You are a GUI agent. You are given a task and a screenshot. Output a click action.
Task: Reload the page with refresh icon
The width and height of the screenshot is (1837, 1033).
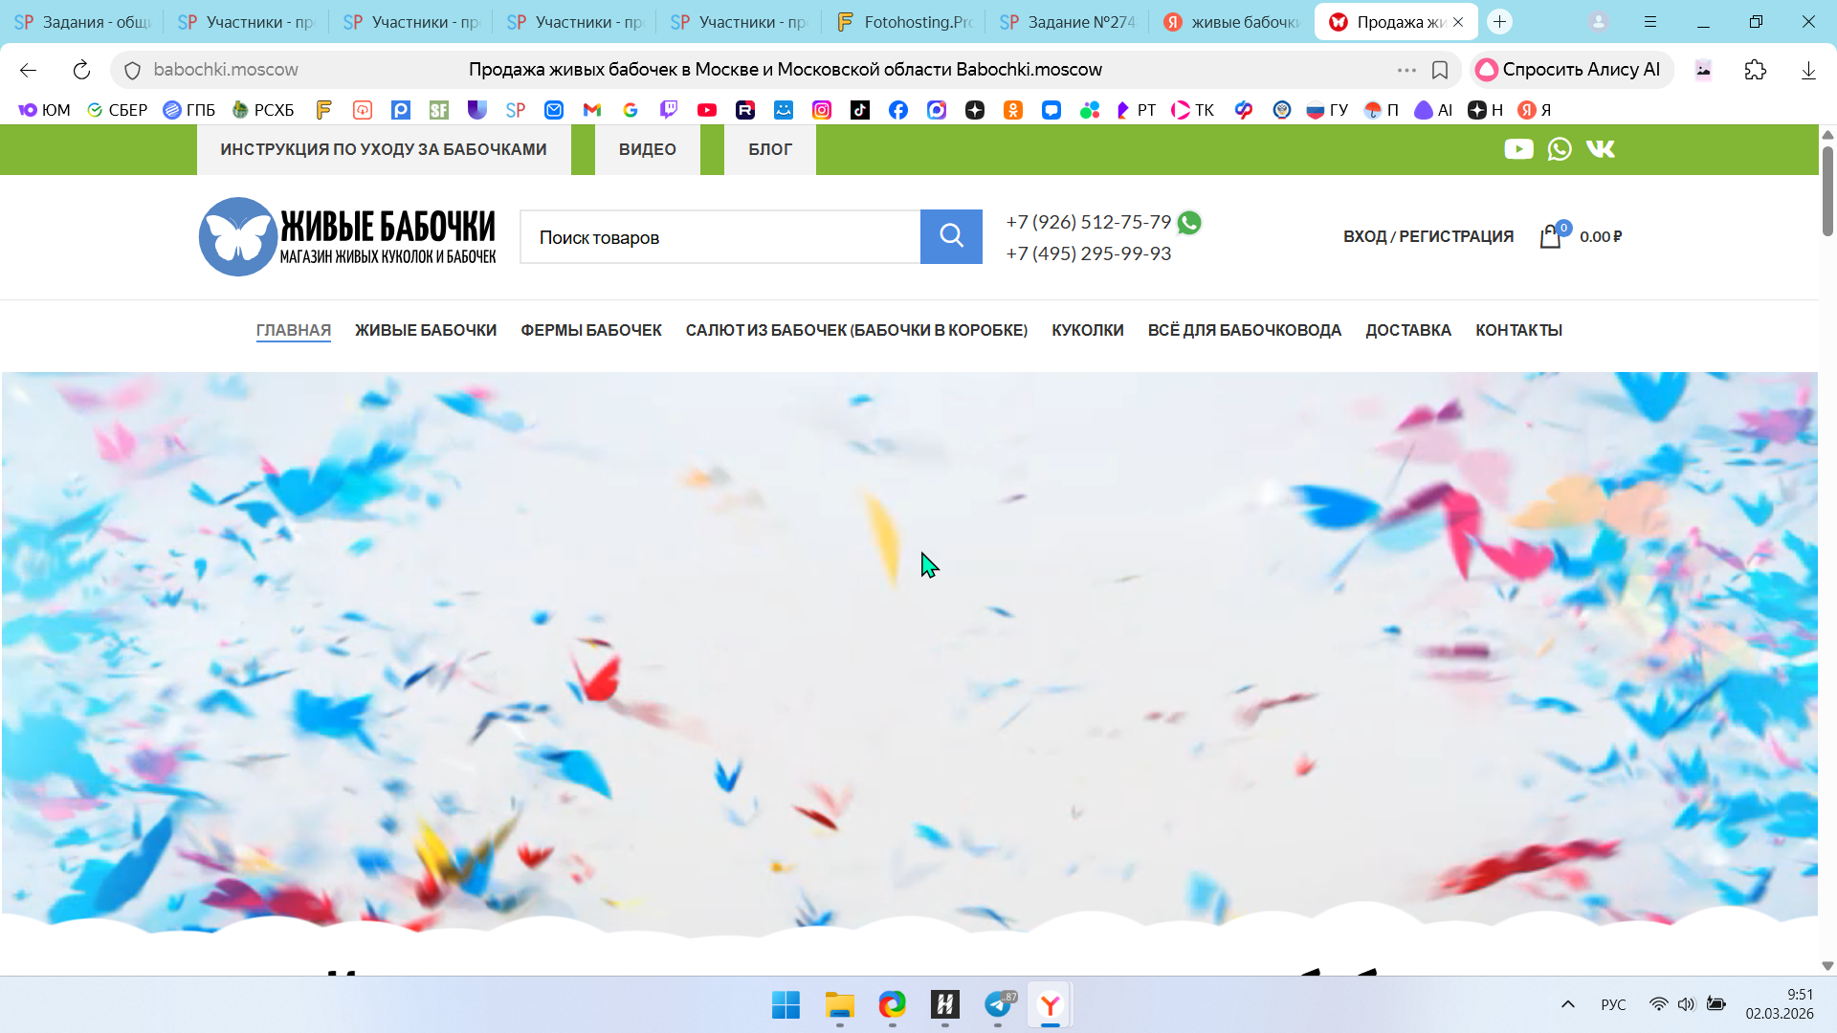81,70
